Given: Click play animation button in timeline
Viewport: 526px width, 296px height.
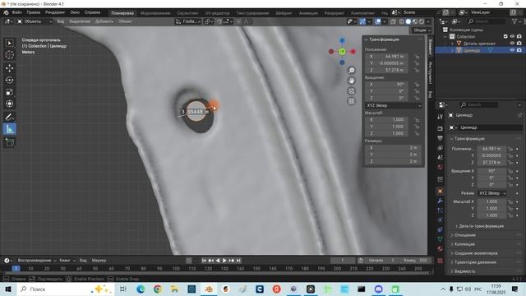Looking at the screenshot, I should tap(224, 261).
